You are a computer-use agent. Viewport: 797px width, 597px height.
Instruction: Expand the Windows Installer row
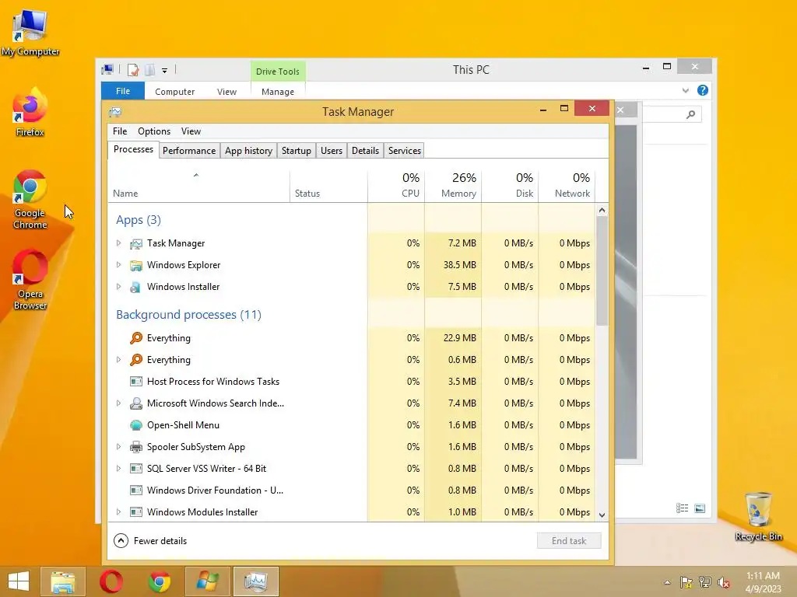pyautogui.click(x=118, y=287)
